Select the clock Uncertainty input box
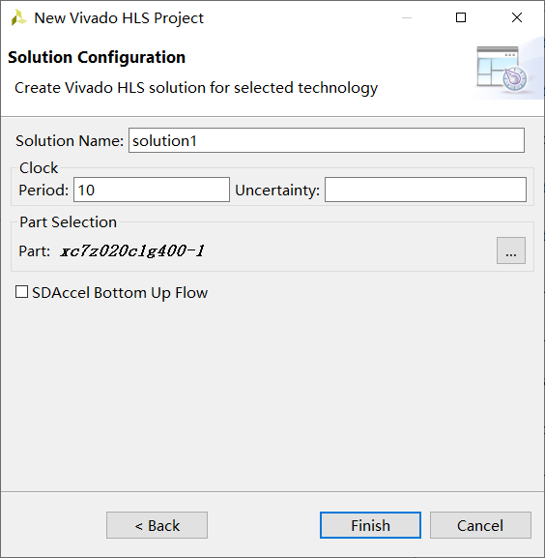545x558 pixels. click(425, 190)
